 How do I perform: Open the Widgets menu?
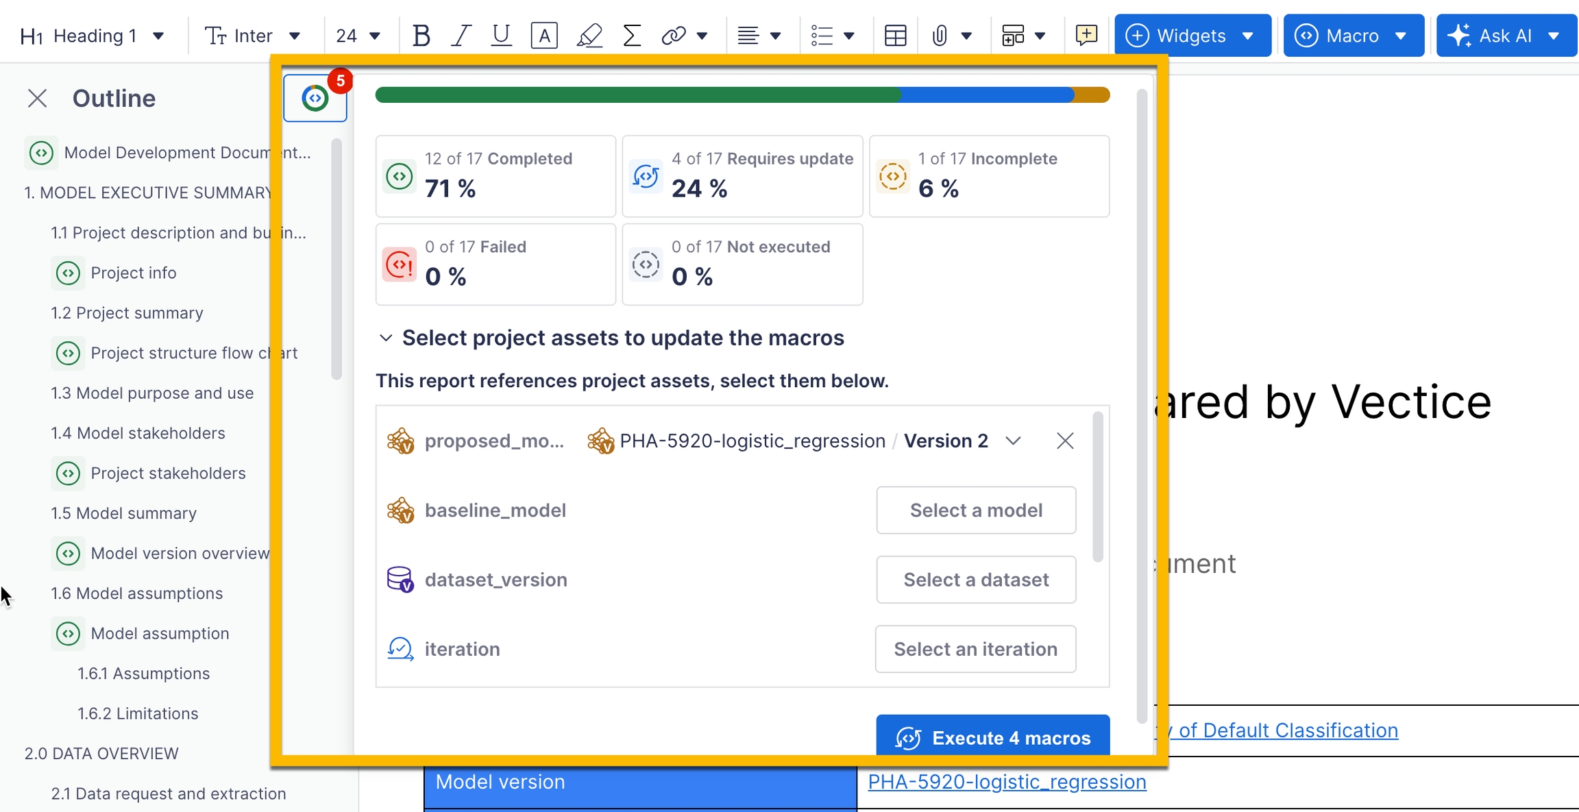(x=1192, y=36)
